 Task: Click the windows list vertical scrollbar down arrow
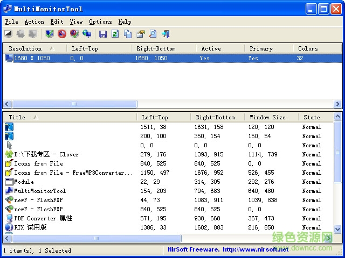[x=338, y=229]
